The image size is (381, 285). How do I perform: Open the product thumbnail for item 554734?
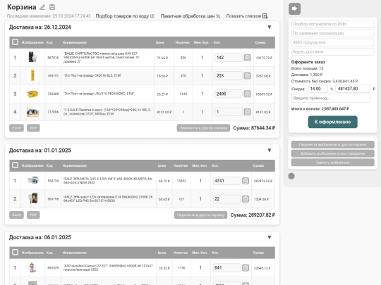point(32,180)
